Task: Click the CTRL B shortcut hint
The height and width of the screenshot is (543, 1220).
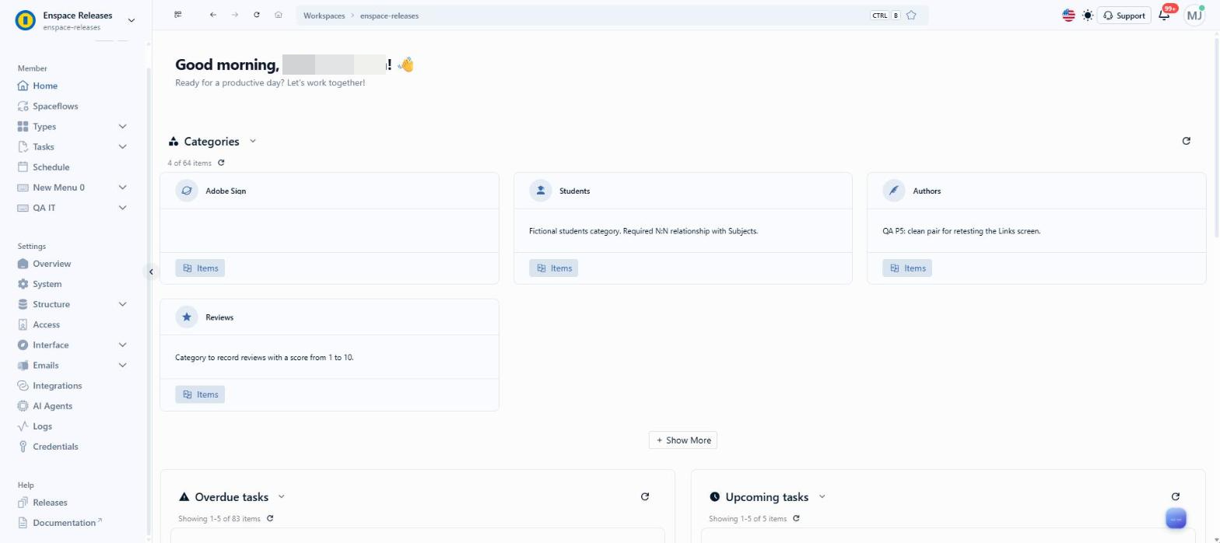Action: coord(885,16)
